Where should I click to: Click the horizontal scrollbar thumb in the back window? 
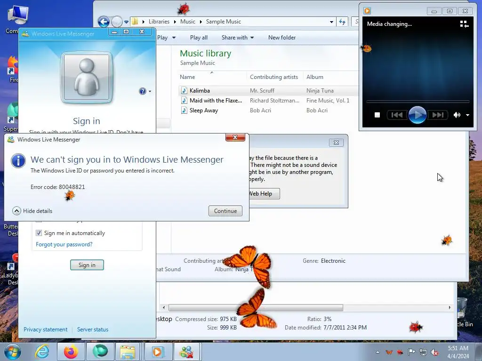(256, 307)
